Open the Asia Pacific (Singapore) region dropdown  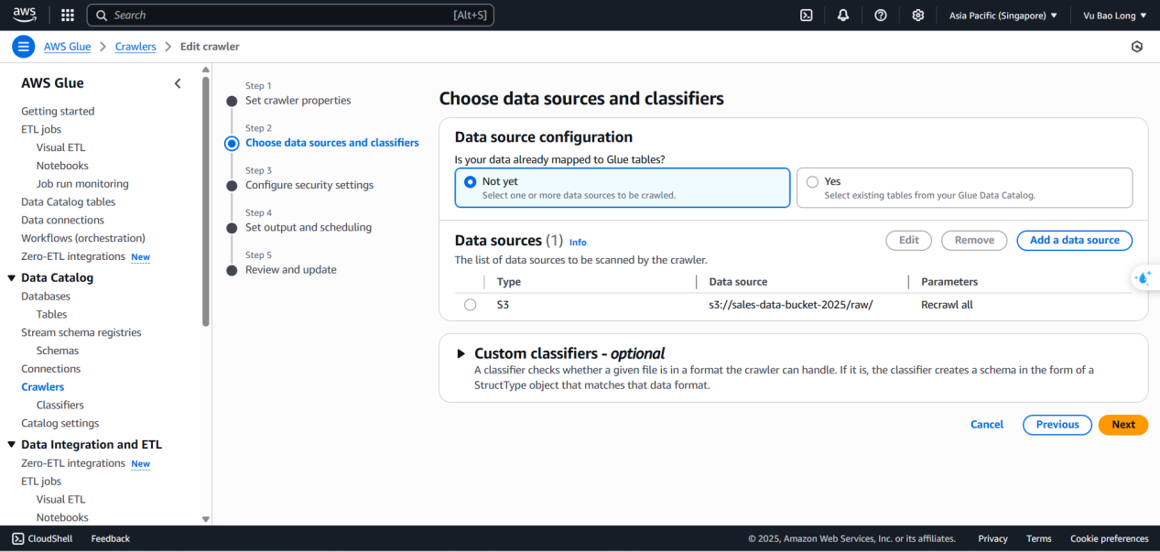click(x=1003, y=16)
